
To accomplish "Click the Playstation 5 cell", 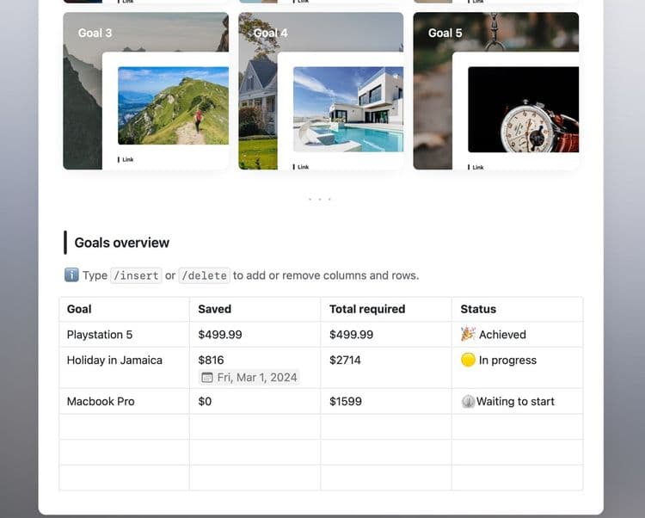I will [x=124, y=335].
